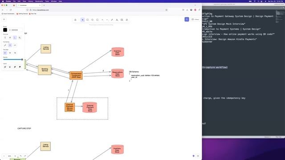Send selected layer to back
The height and width of the screenshot is (160, 285).
click(5, 67)
